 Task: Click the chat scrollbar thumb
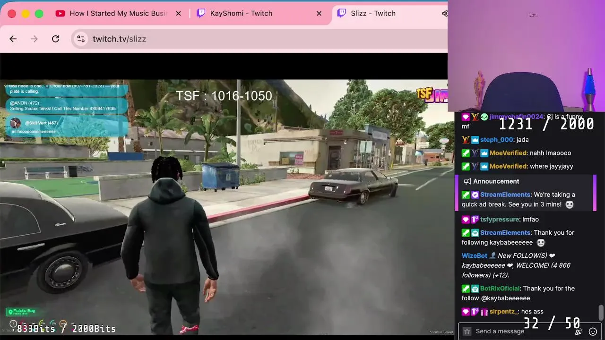(x=601, y=313)
